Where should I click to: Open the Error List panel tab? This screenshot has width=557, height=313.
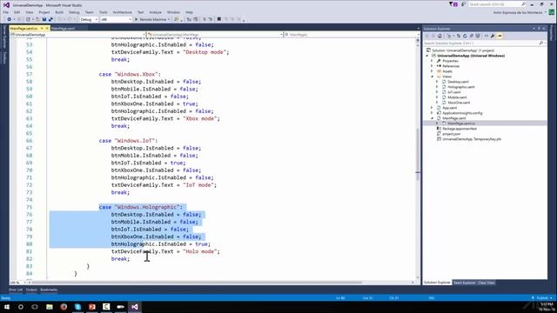coord(16,290)
